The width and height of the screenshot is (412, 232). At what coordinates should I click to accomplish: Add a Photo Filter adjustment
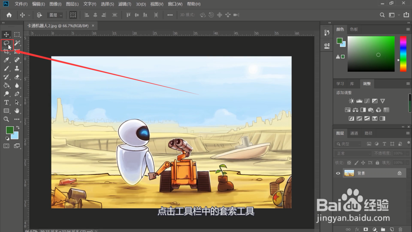[x=371, y=110]
